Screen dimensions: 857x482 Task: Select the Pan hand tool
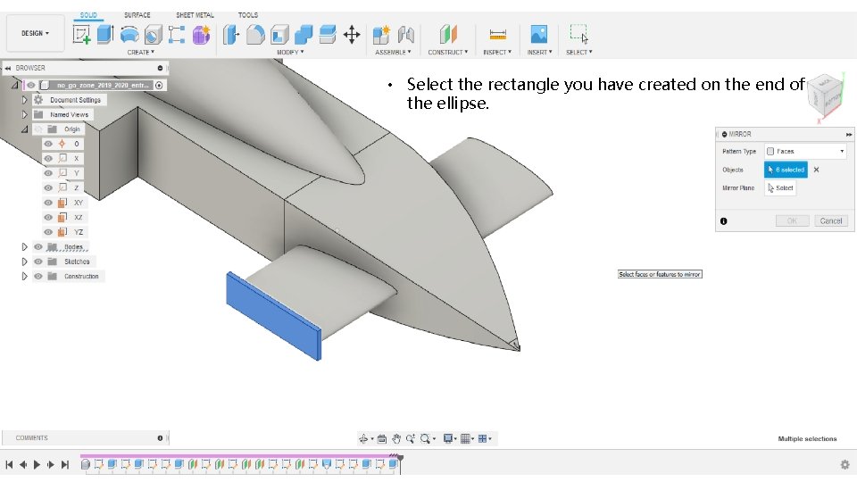pos(396,438)
